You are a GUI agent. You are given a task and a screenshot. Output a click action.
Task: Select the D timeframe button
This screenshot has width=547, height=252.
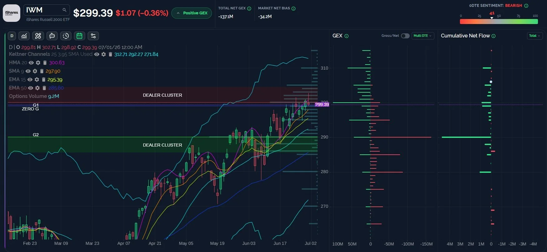[x=12, y=36]
